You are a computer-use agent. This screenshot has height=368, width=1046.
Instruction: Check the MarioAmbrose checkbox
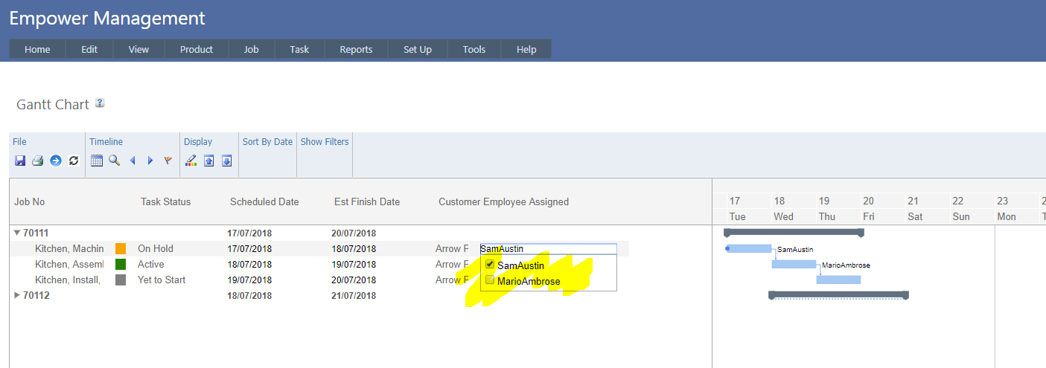point(490,280)
